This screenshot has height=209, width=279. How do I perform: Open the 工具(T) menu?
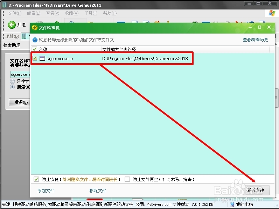91,13
